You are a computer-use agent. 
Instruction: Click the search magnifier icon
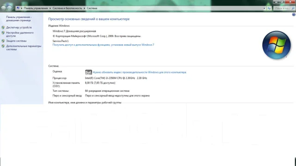[293, 8]
